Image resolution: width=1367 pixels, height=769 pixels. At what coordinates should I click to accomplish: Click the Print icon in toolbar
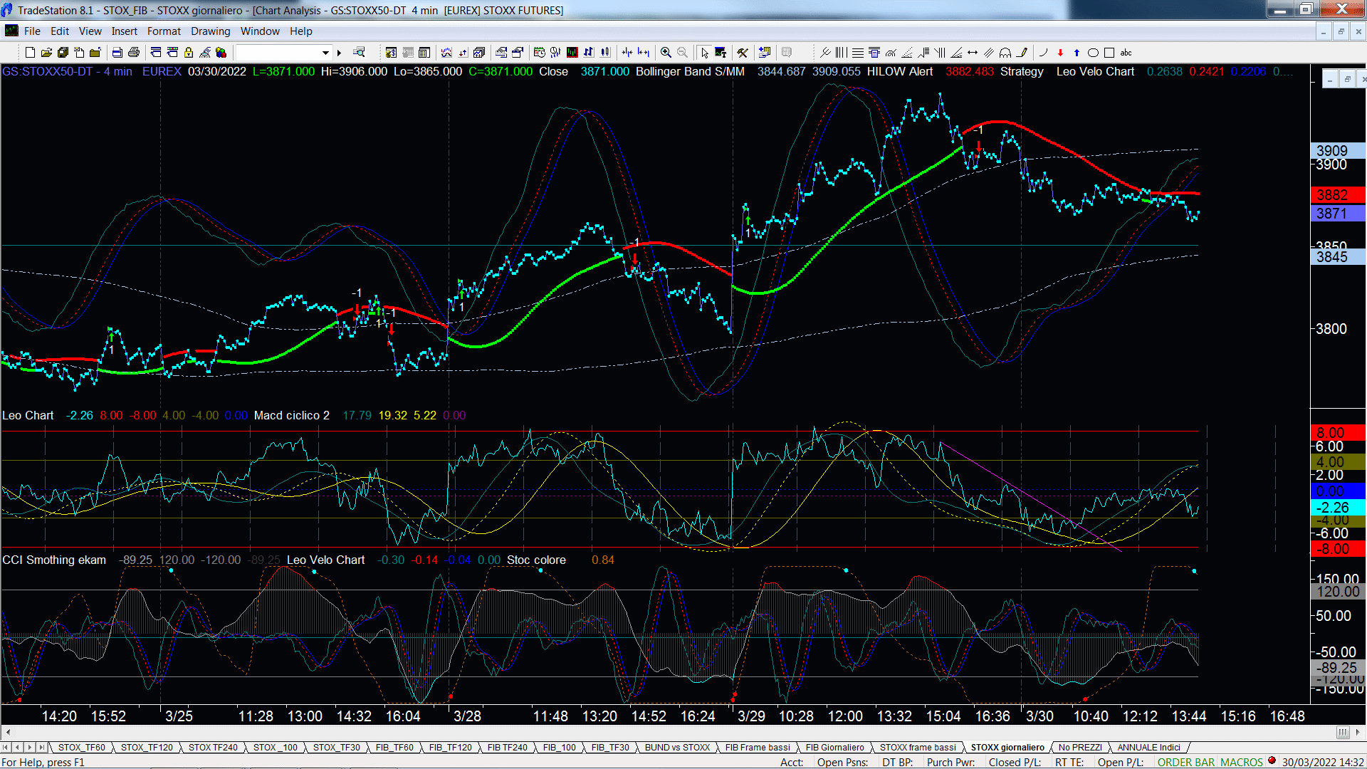coord(133,53)
